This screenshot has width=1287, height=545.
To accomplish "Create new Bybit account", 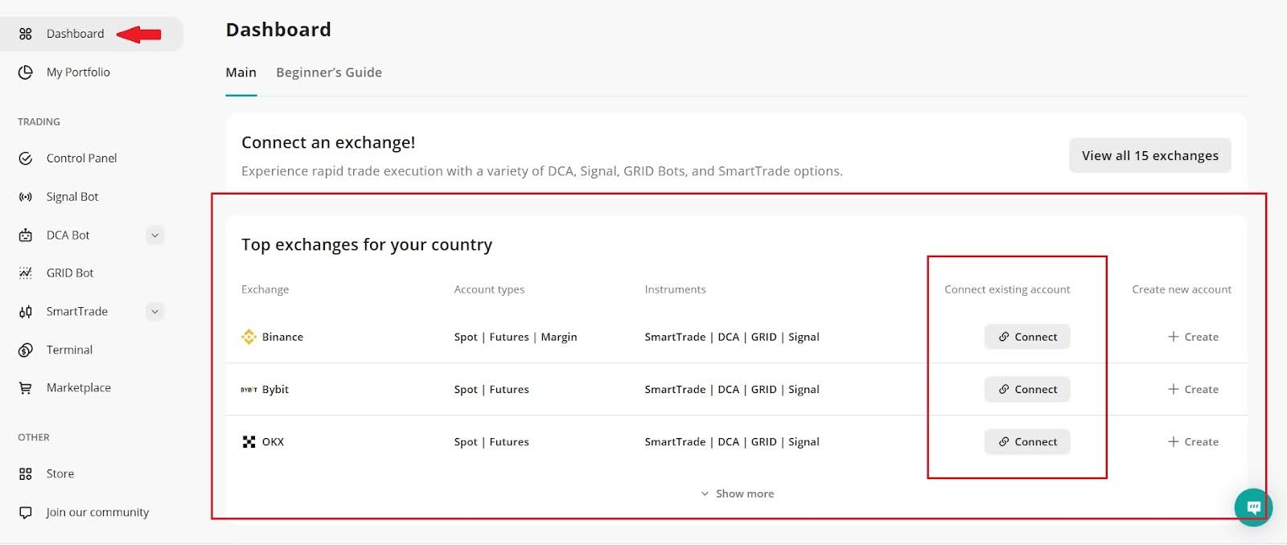I will point(1194,390).
